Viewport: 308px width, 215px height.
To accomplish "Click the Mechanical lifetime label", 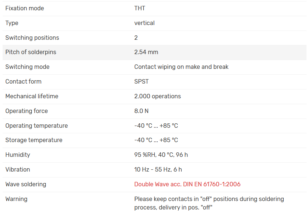I will click(32, 96).
